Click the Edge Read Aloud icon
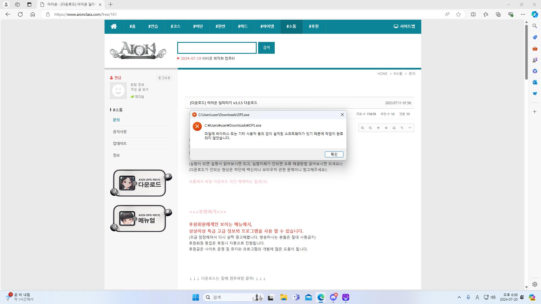This screenshot has width=541, height=304. pos(447,14)
